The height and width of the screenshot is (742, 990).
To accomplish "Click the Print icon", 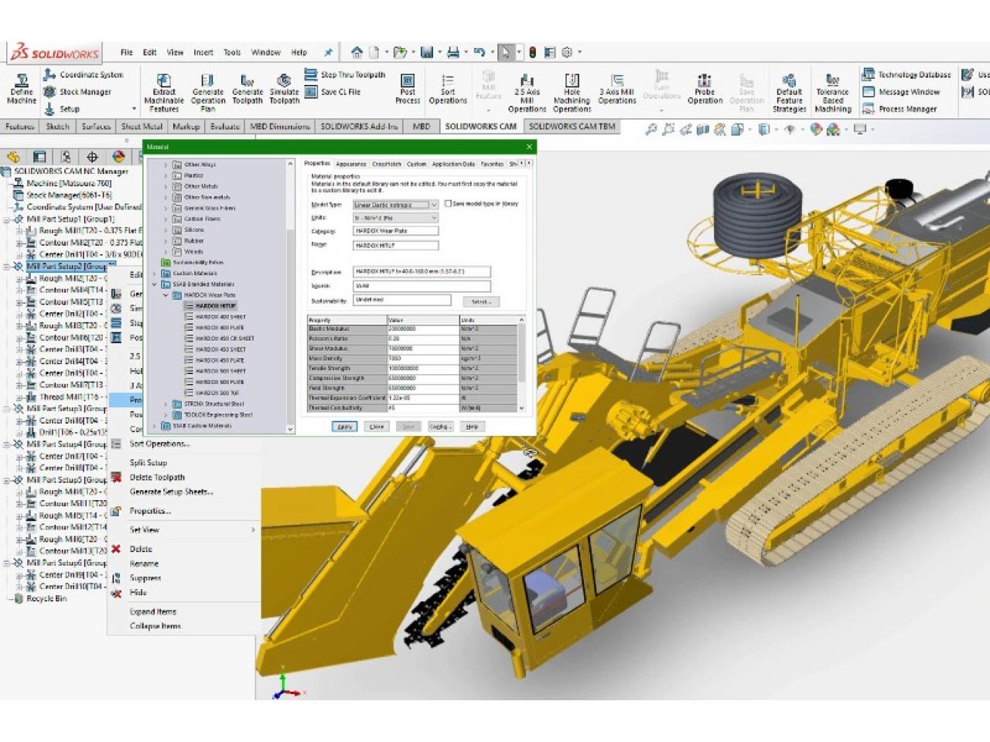I will pos(453,53).
